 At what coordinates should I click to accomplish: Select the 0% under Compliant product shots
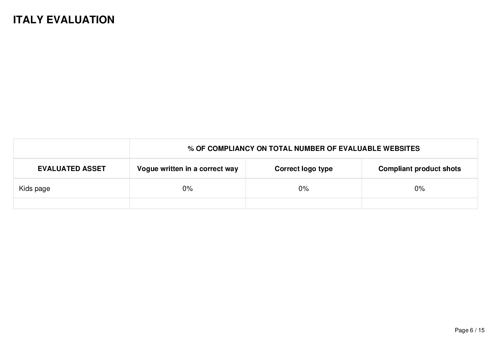[x=420, y=189]
